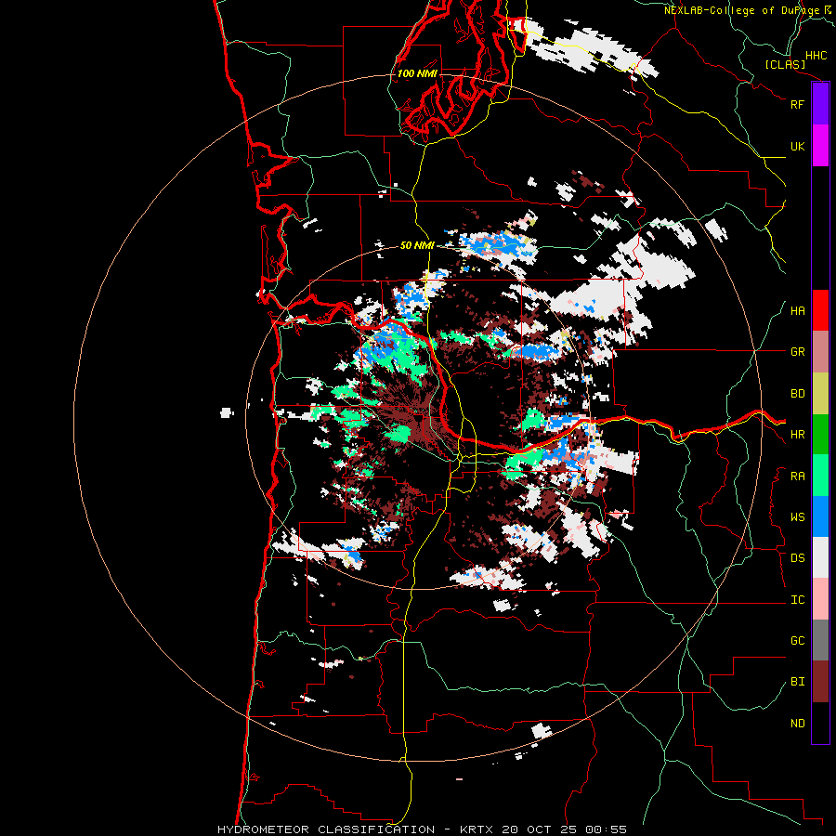Click the UK magenta legend swatch
Viewport: 836px width, 836px height.
coord(820,146)
